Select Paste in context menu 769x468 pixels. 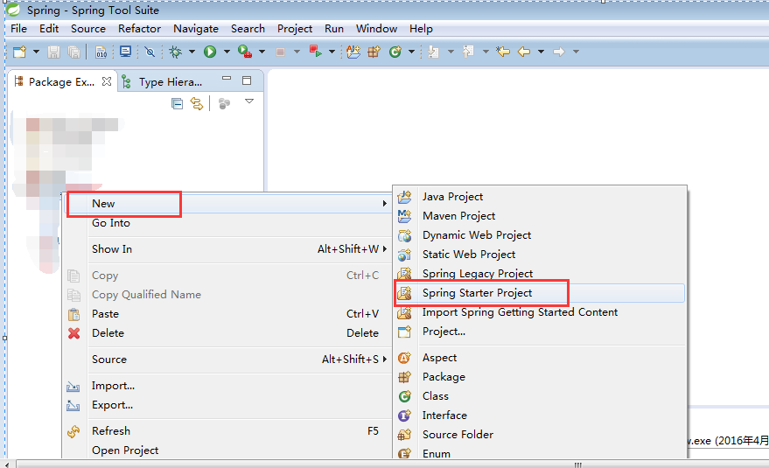tap(228, 314)
